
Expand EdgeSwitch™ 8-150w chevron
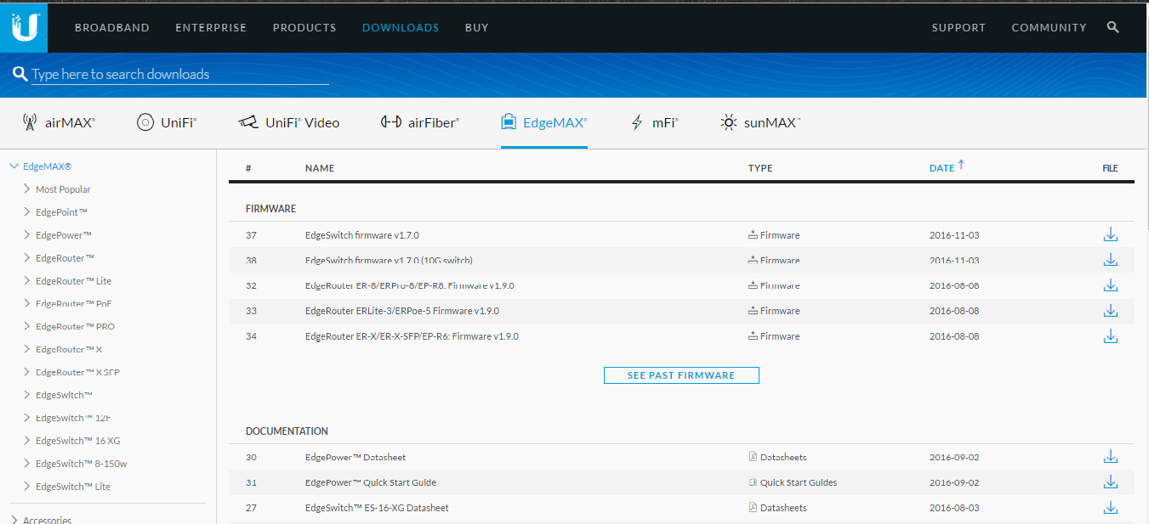point(27,464)
